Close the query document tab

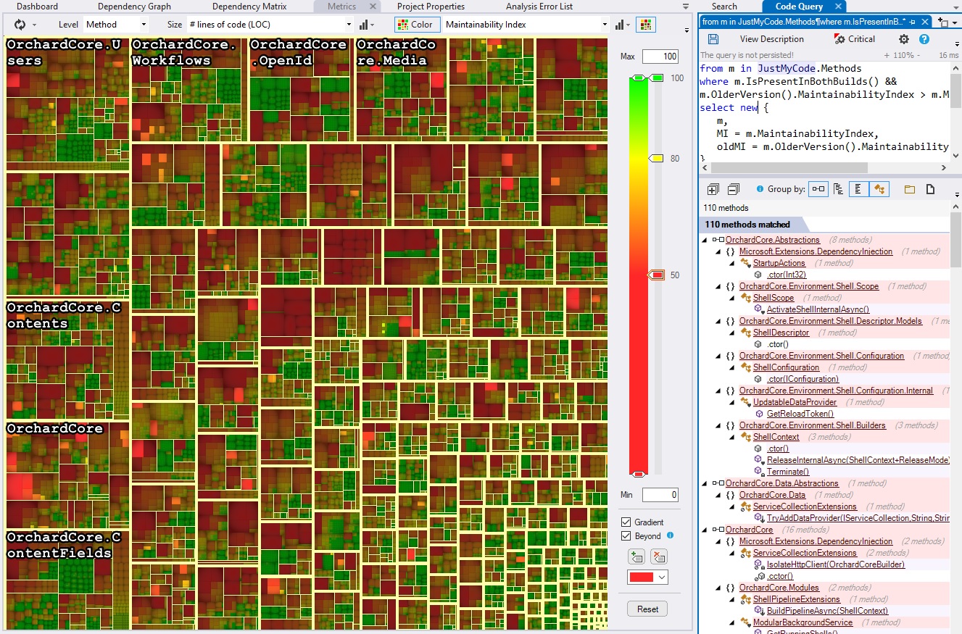pos(924,22)
